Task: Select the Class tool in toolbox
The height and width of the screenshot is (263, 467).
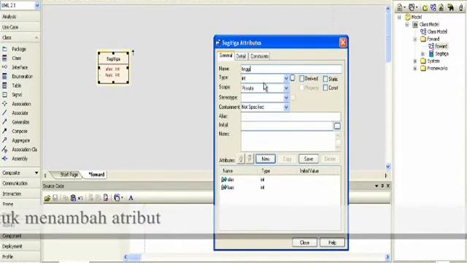Action: click(16, 58)
